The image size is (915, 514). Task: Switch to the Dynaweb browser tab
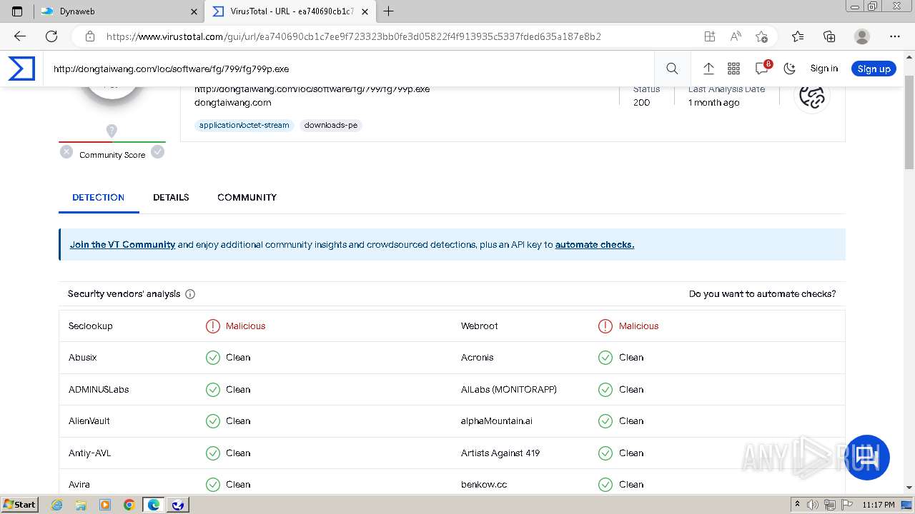(x=119, y=11)
